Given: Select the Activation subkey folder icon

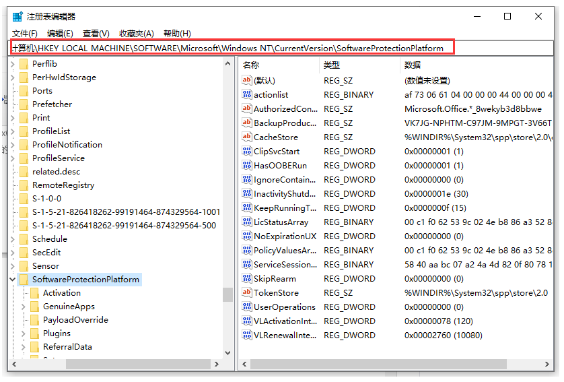Looking at the screenshot, I should 35,292.
